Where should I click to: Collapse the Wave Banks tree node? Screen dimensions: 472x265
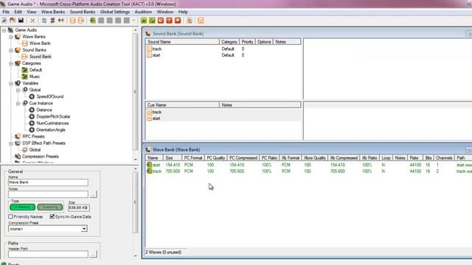point(11,37)
